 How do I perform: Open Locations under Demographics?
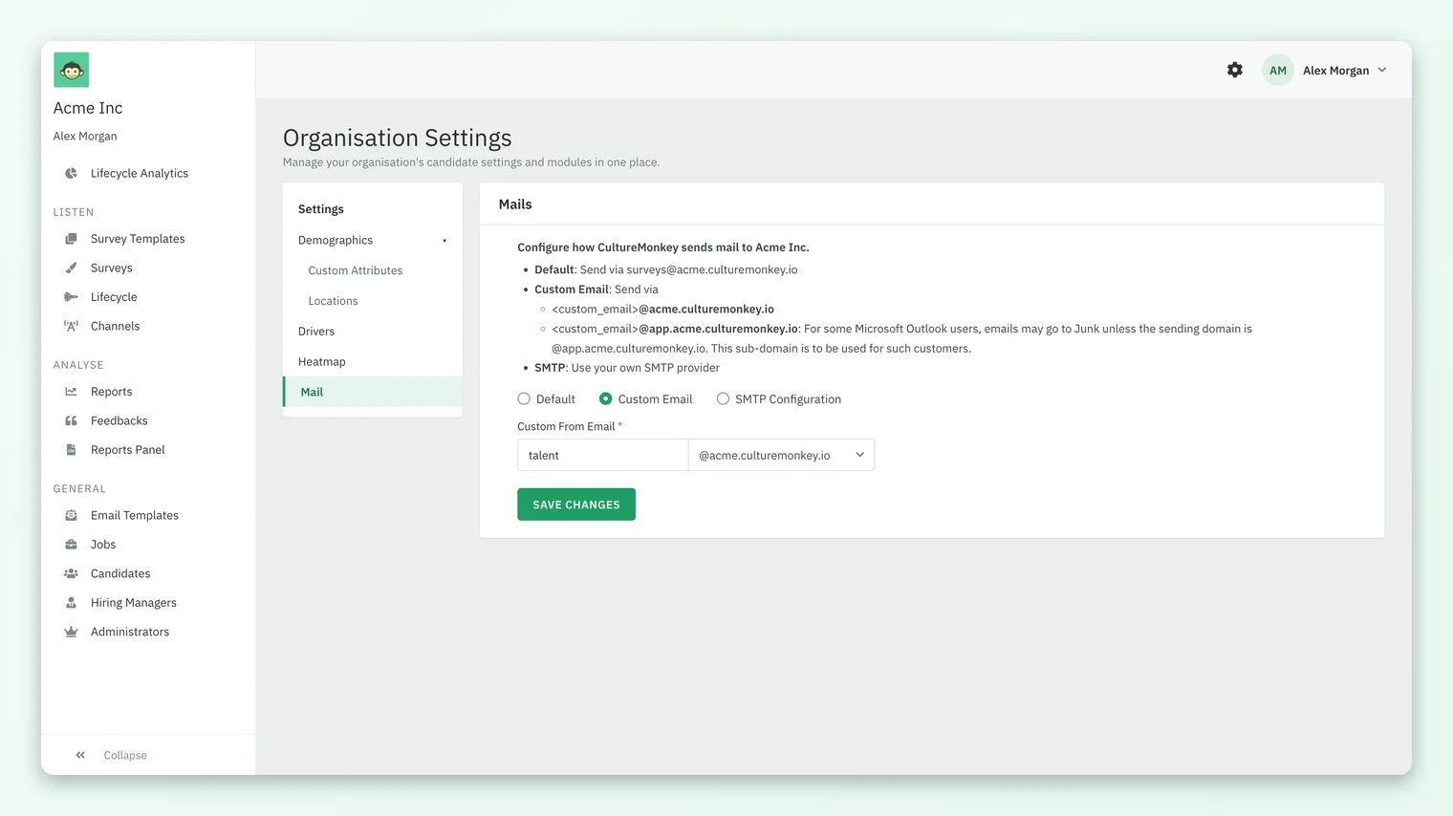333,301
